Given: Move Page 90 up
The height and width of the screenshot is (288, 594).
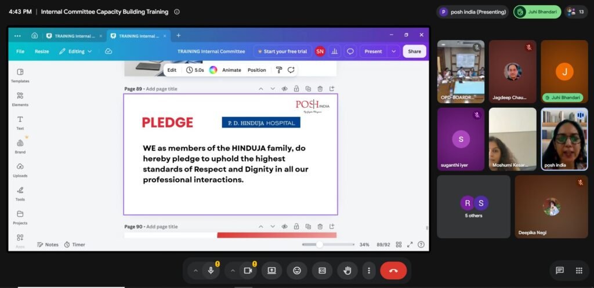Looking at the screenshot, I should pyautogui.click(x=260, y=227).
